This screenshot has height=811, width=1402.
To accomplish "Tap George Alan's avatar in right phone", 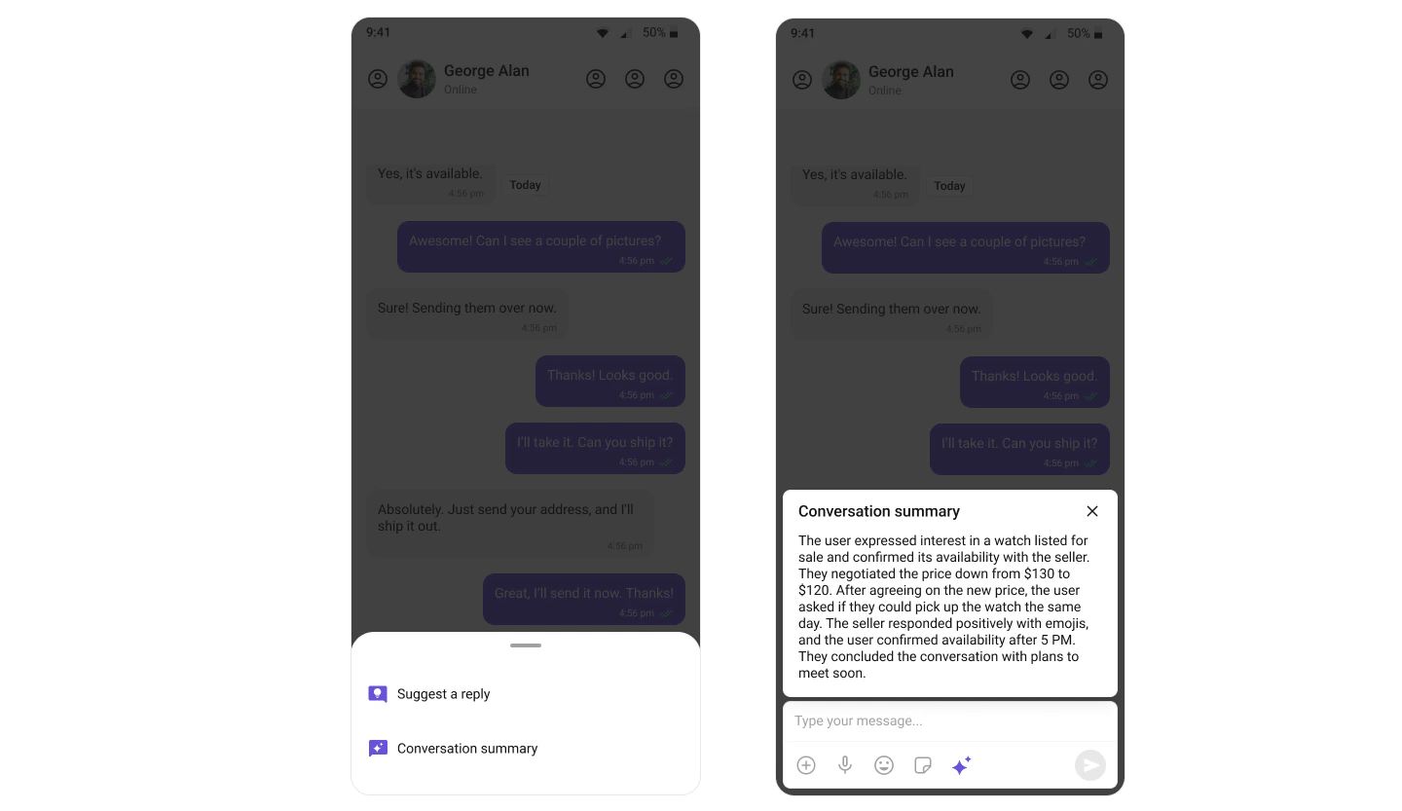I will point(841,80).
